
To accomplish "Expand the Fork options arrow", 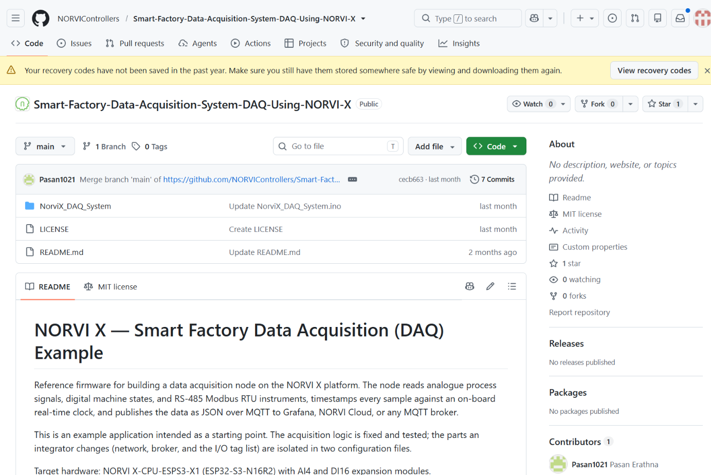I will pyautogui.click(x=630, y=104).
